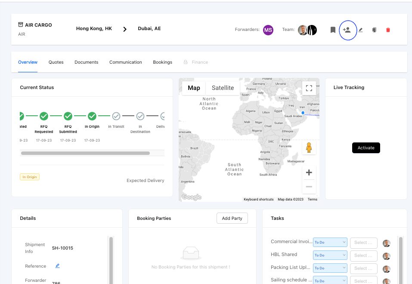Click pencil edit icon in shipment header
This screenshot has width=412, height=284.
click(x=361, y=30)
